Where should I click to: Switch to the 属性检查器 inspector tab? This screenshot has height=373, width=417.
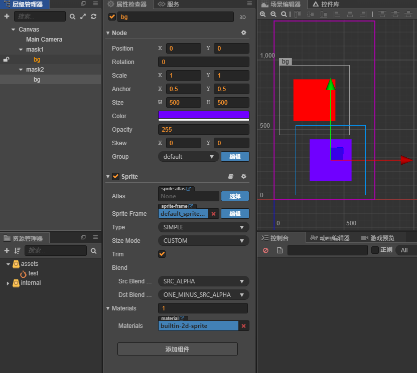tap(127, 4)
